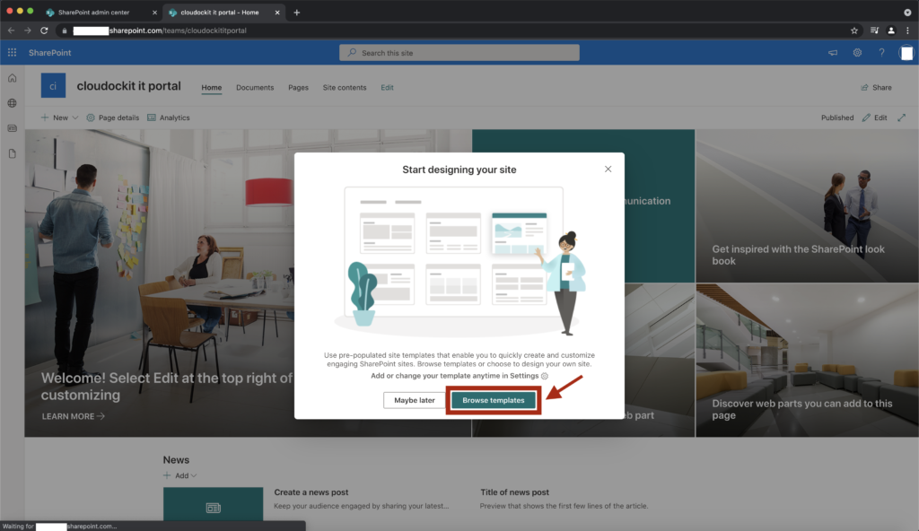The width and height of the screenshot is (919, 531).
Task: Open the browser reading list icon
Action: tap(874, 30)
